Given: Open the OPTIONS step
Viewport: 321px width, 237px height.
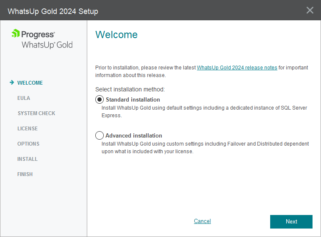Looking at the screenshot, I should click(x=28, y=144).
